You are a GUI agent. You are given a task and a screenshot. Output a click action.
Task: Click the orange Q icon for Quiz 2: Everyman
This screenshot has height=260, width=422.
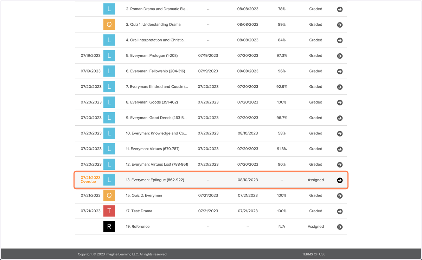(109, 195)
